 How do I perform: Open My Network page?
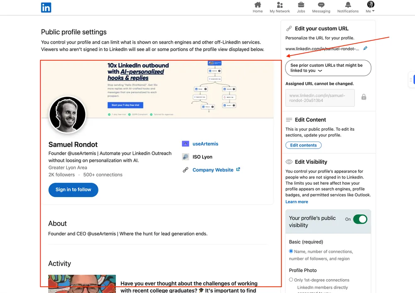[x=279, y=7]
